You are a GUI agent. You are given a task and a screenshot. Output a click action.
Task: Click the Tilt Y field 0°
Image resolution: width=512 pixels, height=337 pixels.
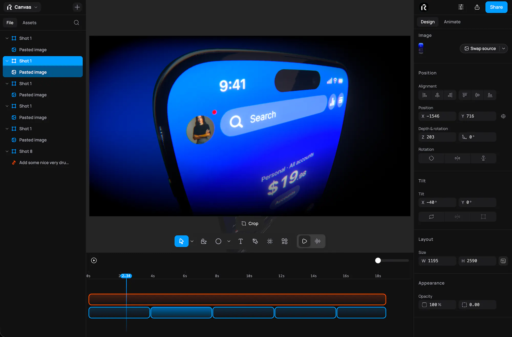(477, 202)
